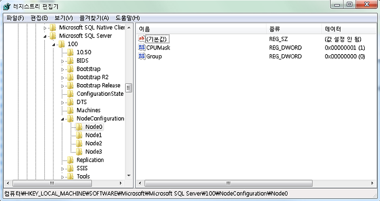Click the Bootstrap folder icon
The height and width of the screenshot is (201, 380).
[x=70, y=69]
